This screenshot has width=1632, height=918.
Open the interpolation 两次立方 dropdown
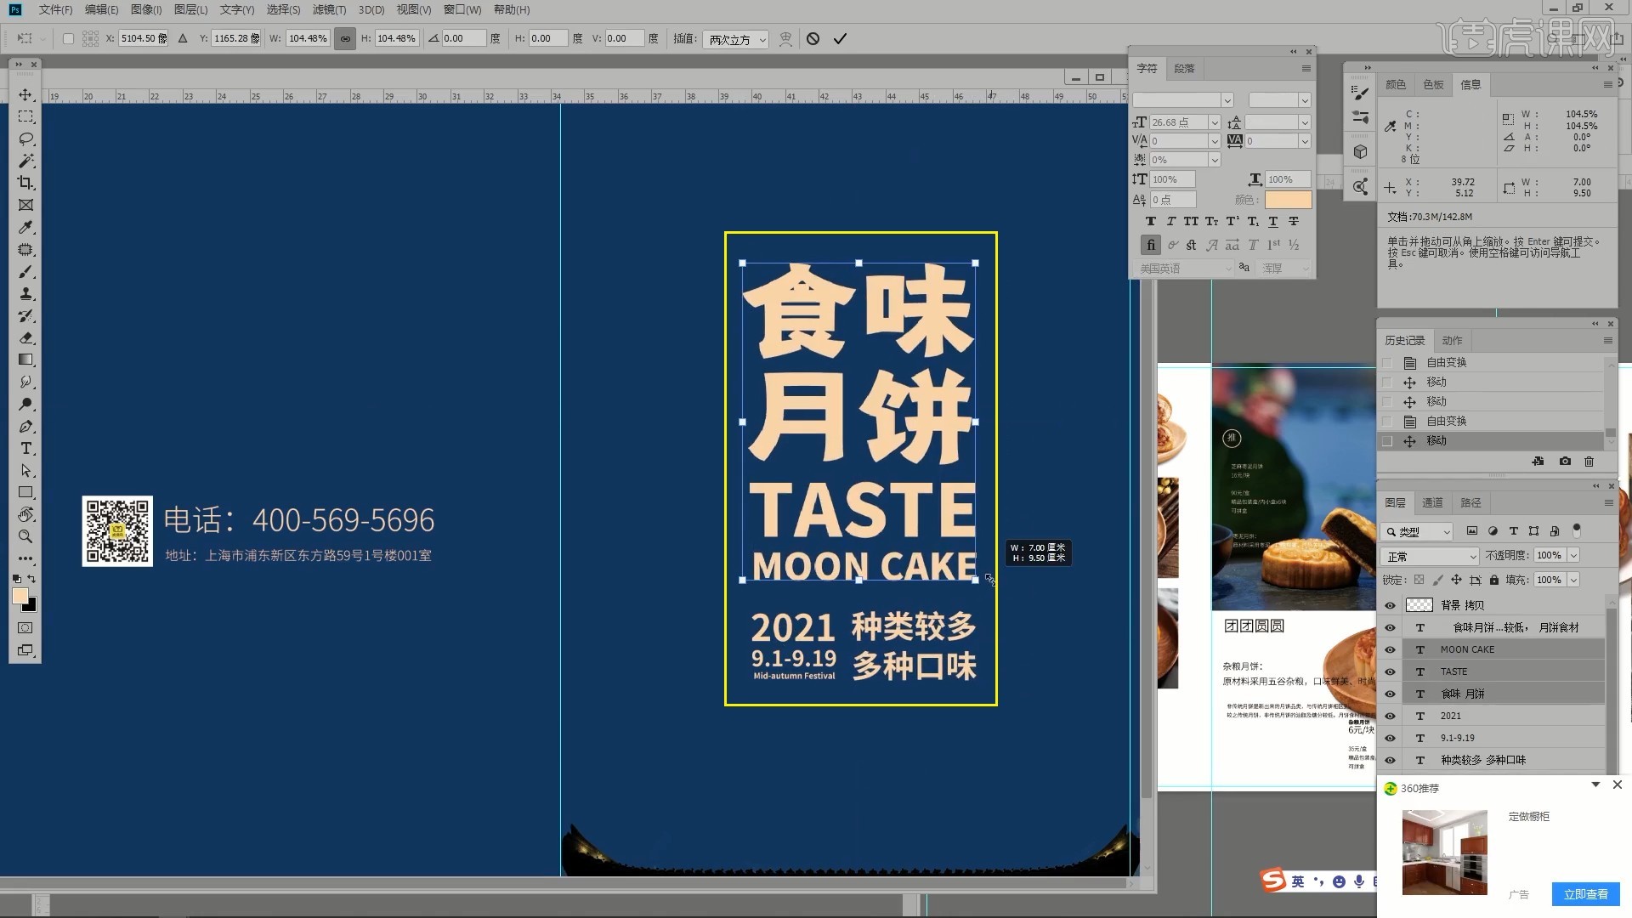(x=736, y=39)
